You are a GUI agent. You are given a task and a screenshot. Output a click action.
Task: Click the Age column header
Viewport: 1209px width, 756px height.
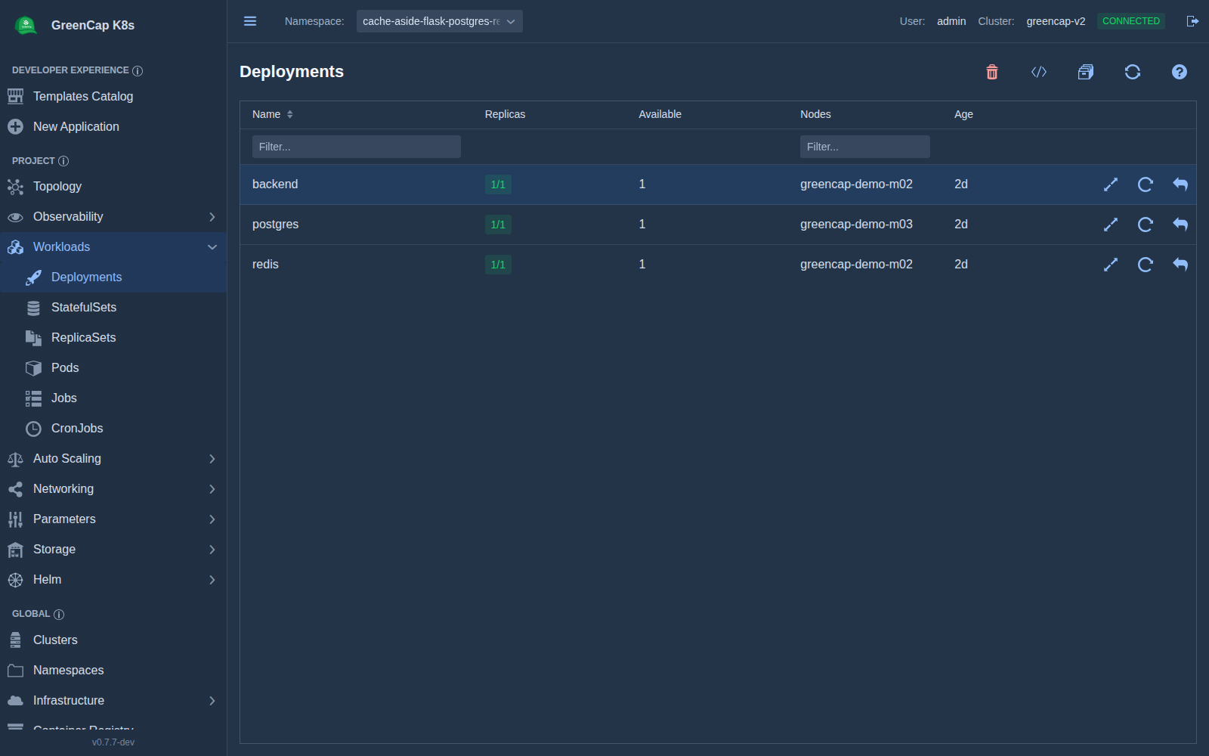coord(963,114)
